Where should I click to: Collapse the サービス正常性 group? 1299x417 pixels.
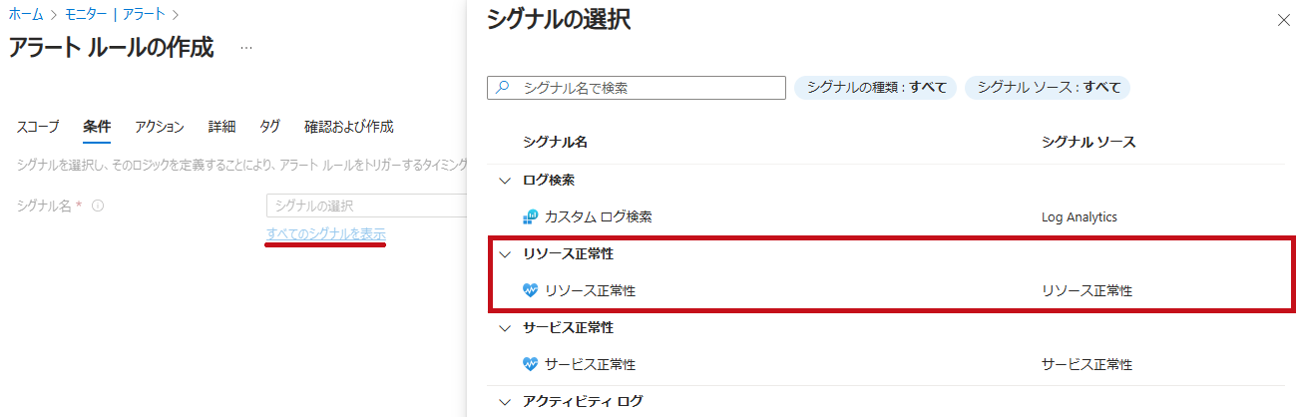[504, 328]
